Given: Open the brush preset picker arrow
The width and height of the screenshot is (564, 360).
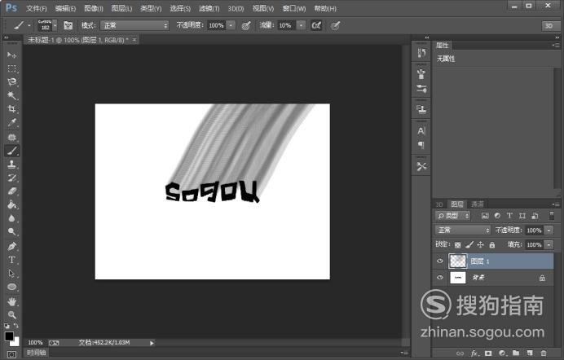Looking at the screenshot, I should [55, 25].
